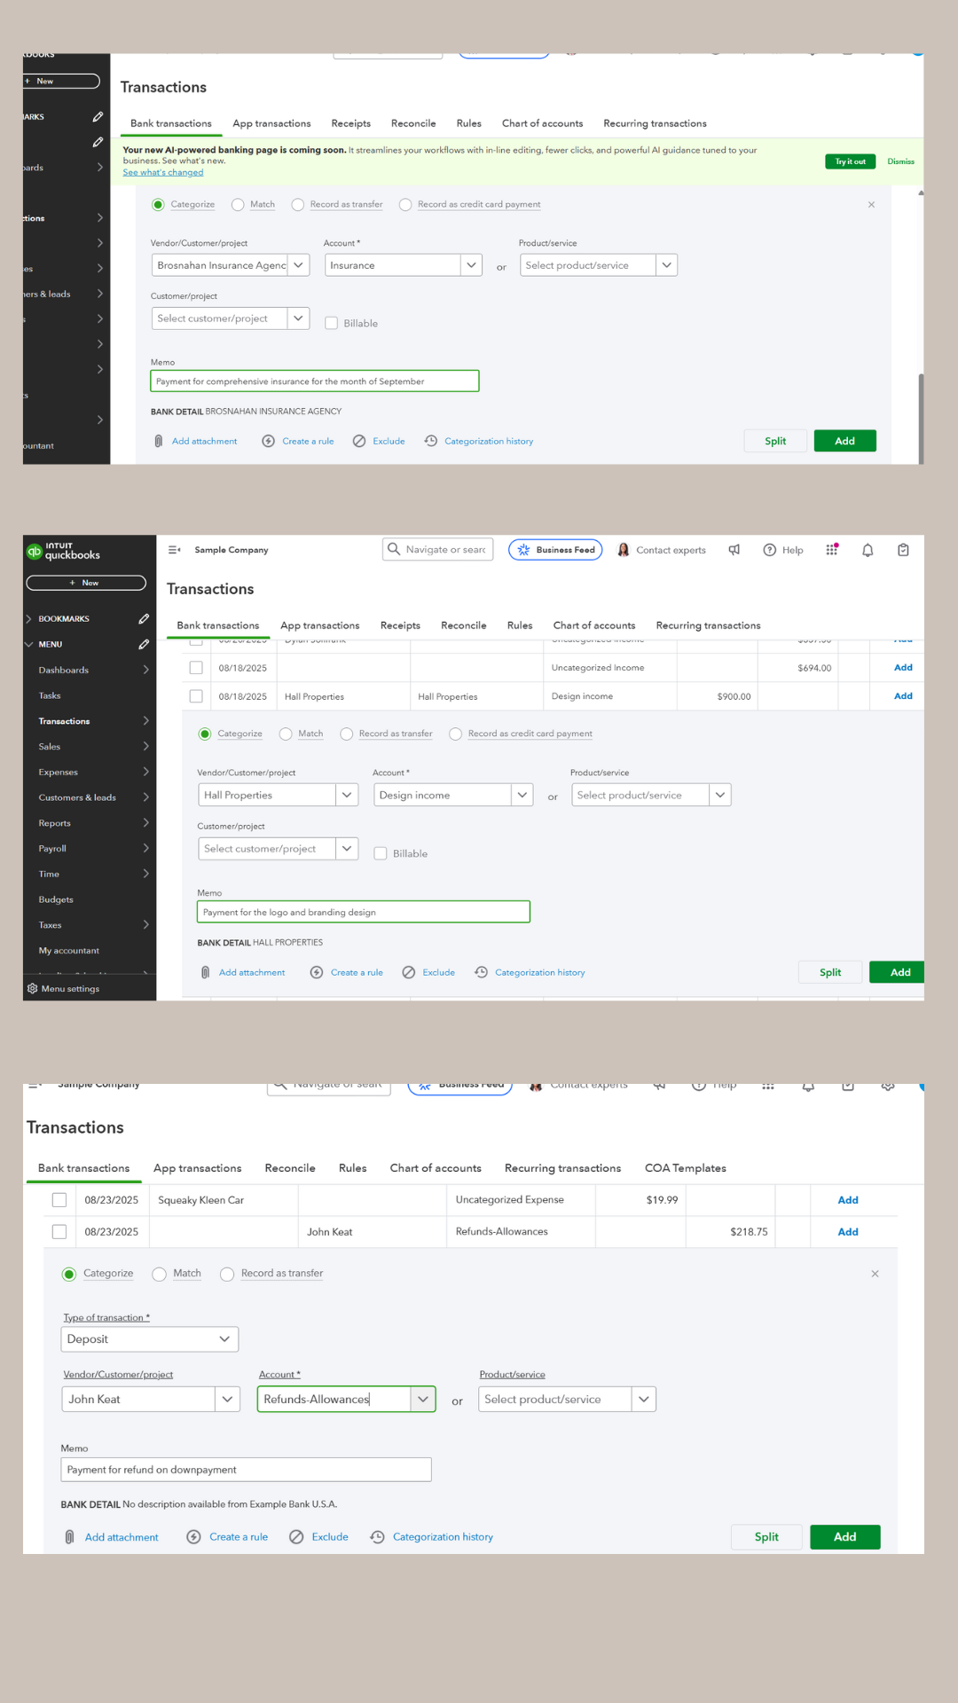Click Add link in the Squeaky Kleen Car row
Viewport: 958px width, 1703px height.
coord(848,1200)
